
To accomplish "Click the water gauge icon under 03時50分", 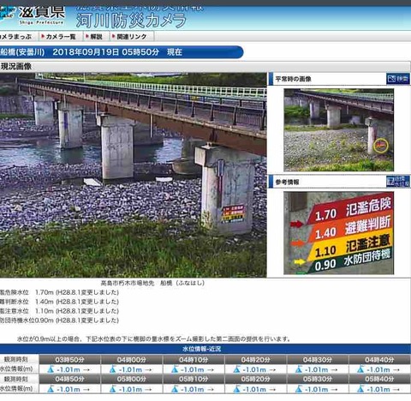I will 51,369.
